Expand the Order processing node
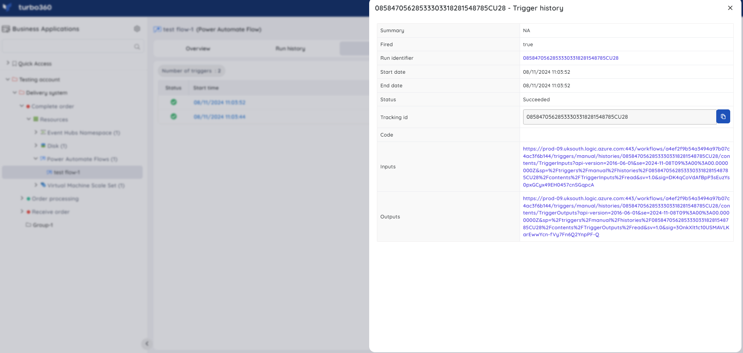Image resolution: width=743 pixels, height=353 pixels. click(22, 198)
